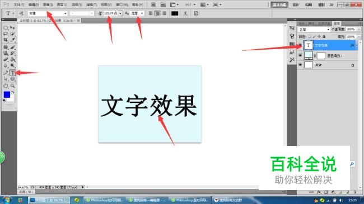Switch to the 基本功能 workspace
This screenshot has height=204, width=364.
click(x=279, y=4)
